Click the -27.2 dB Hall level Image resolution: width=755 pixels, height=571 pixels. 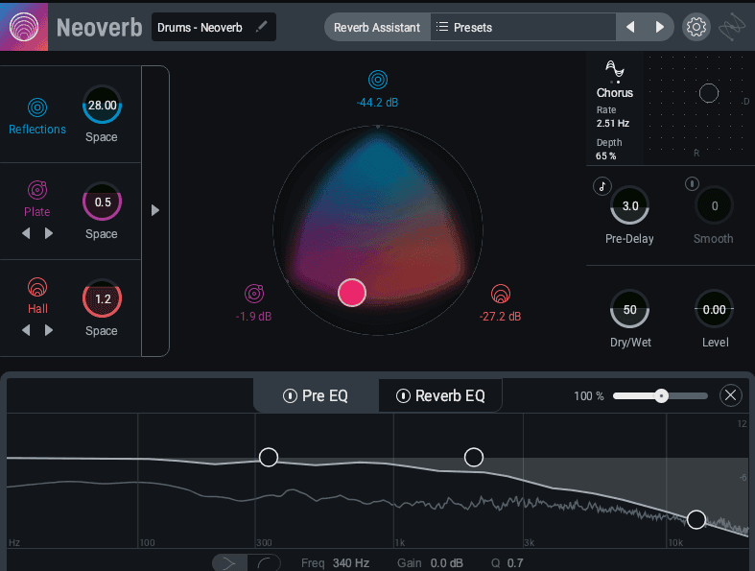[500, 317]
